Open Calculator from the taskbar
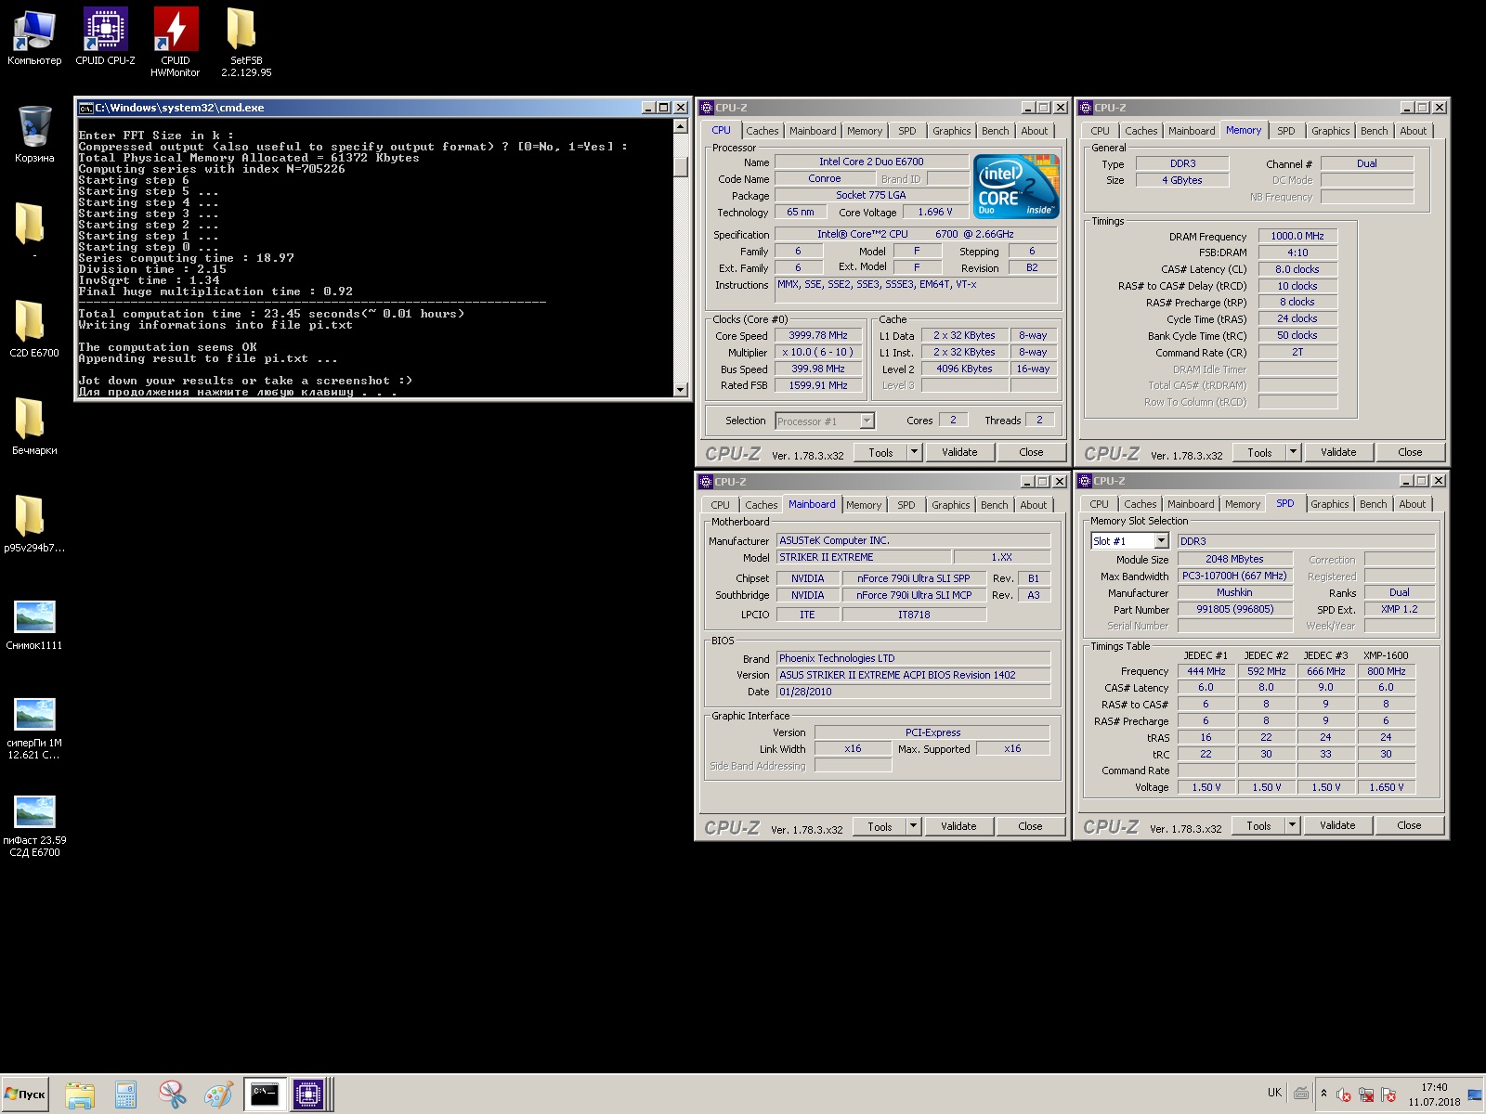This screenshot has height=1114, width=1486. point(125,1095)
